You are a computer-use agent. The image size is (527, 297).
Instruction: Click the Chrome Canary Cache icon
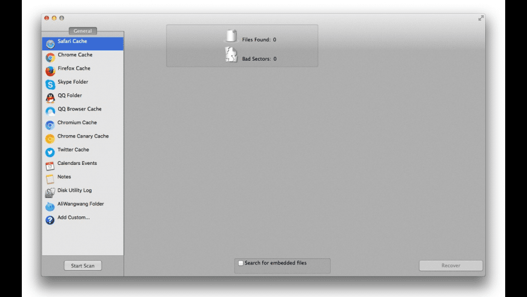[50, 139]
